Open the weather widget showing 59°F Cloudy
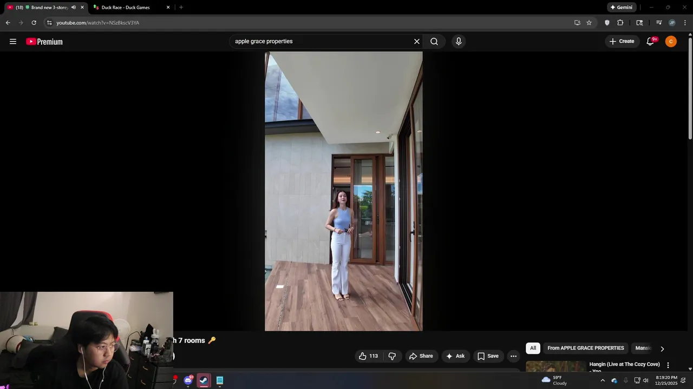693x389 pixels. click(554, 380)
